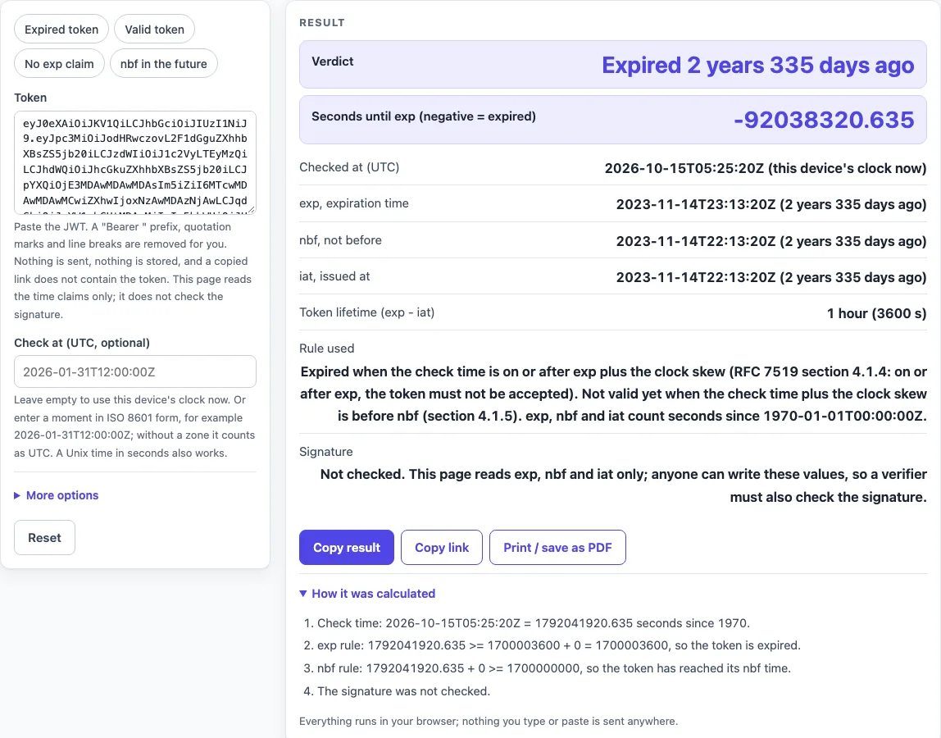This screenshot has width=941, height=738.
Task: Expand the More options section
Action: [x=57, y=495]
